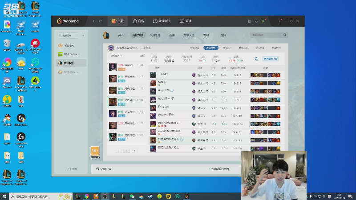Click first item icon in Floraovo row
Viewport: 356px width, 200px height.
252,108
